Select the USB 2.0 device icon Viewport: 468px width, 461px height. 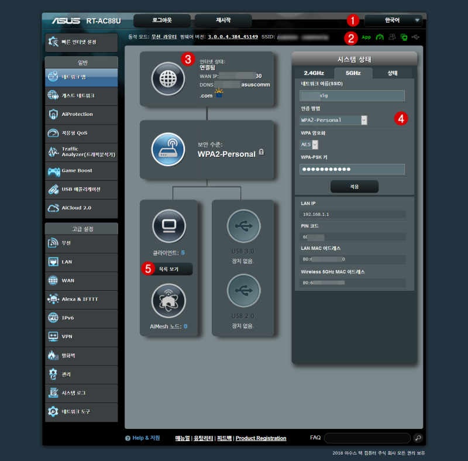click(243, 291)
